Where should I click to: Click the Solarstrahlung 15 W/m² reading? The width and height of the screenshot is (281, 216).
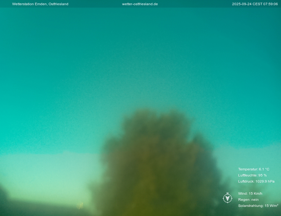pos(258,206)
